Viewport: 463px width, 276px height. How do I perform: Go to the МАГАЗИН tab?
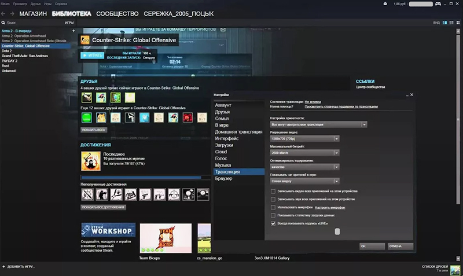coord(33,13)
